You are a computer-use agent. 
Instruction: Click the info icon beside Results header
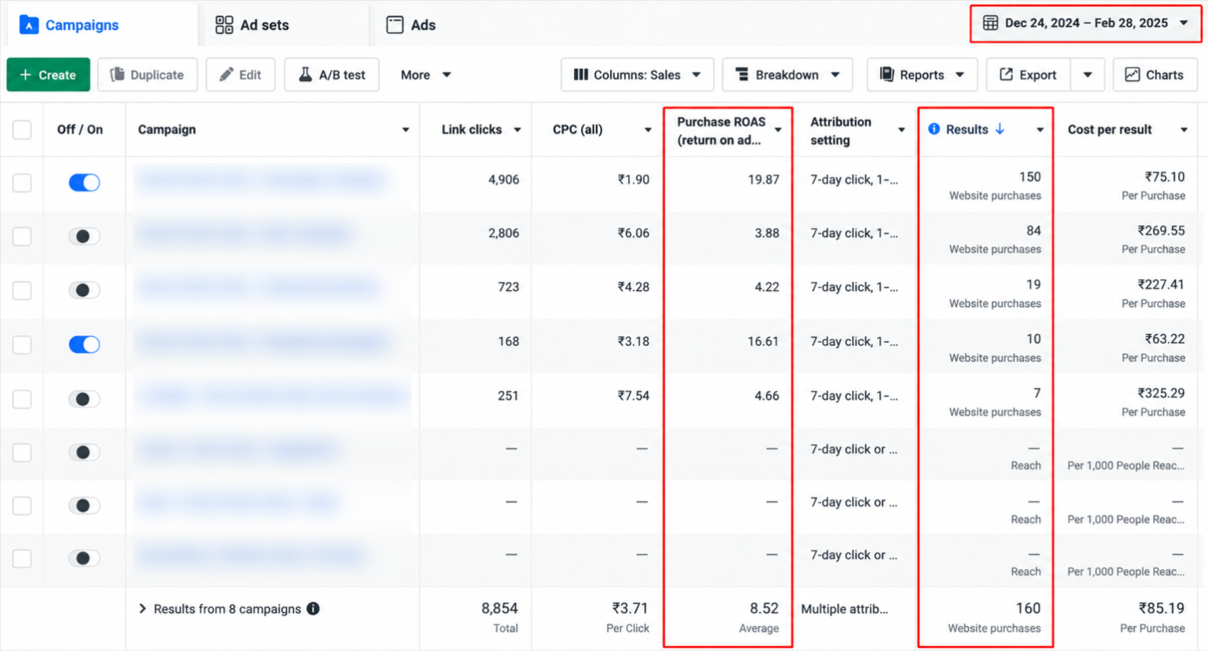pyautogui.click(x=934, y=129)
